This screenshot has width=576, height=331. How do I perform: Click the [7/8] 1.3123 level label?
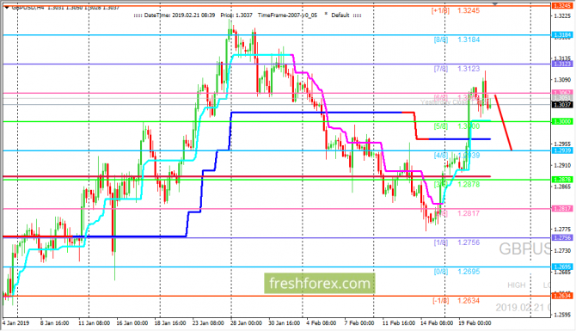point(457,69)
